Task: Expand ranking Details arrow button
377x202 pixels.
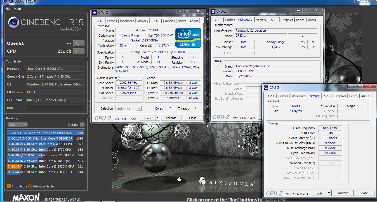Action: (82, 125)
